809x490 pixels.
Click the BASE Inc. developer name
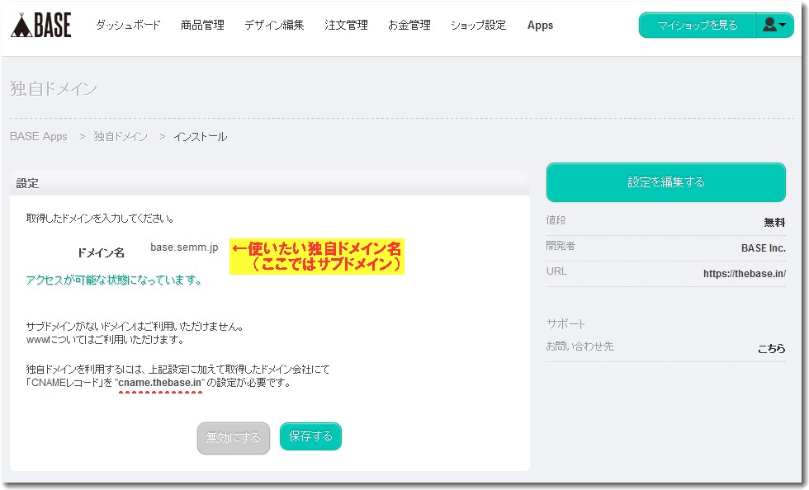coord(764,248)
